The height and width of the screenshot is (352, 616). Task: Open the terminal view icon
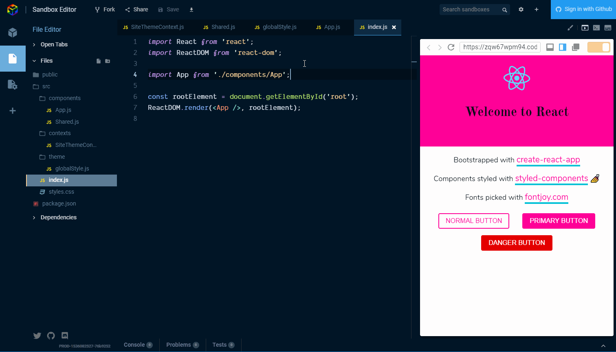click(x=596, y=28)
